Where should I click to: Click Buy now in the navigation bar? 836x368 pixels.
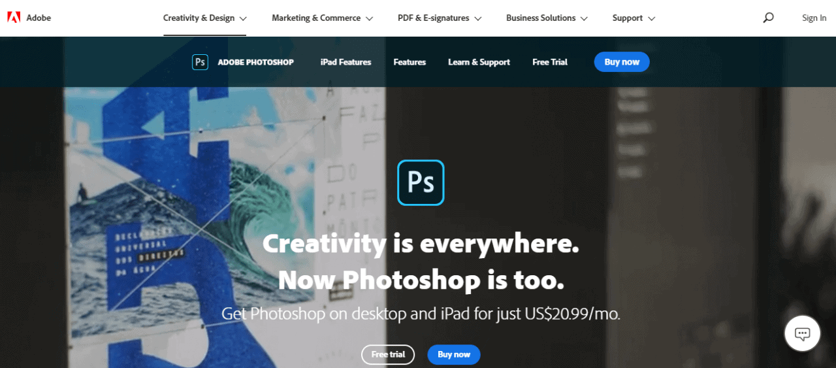coord(622,62)
